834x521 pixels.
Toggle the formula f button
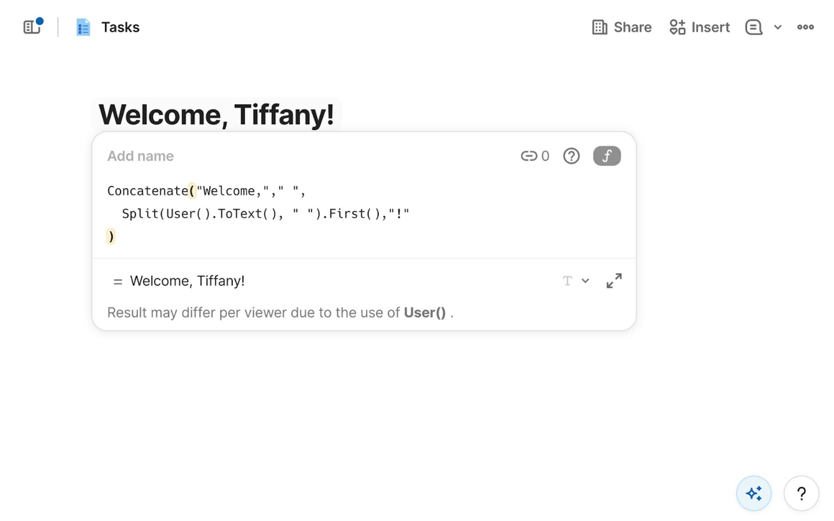click(606, 156)
